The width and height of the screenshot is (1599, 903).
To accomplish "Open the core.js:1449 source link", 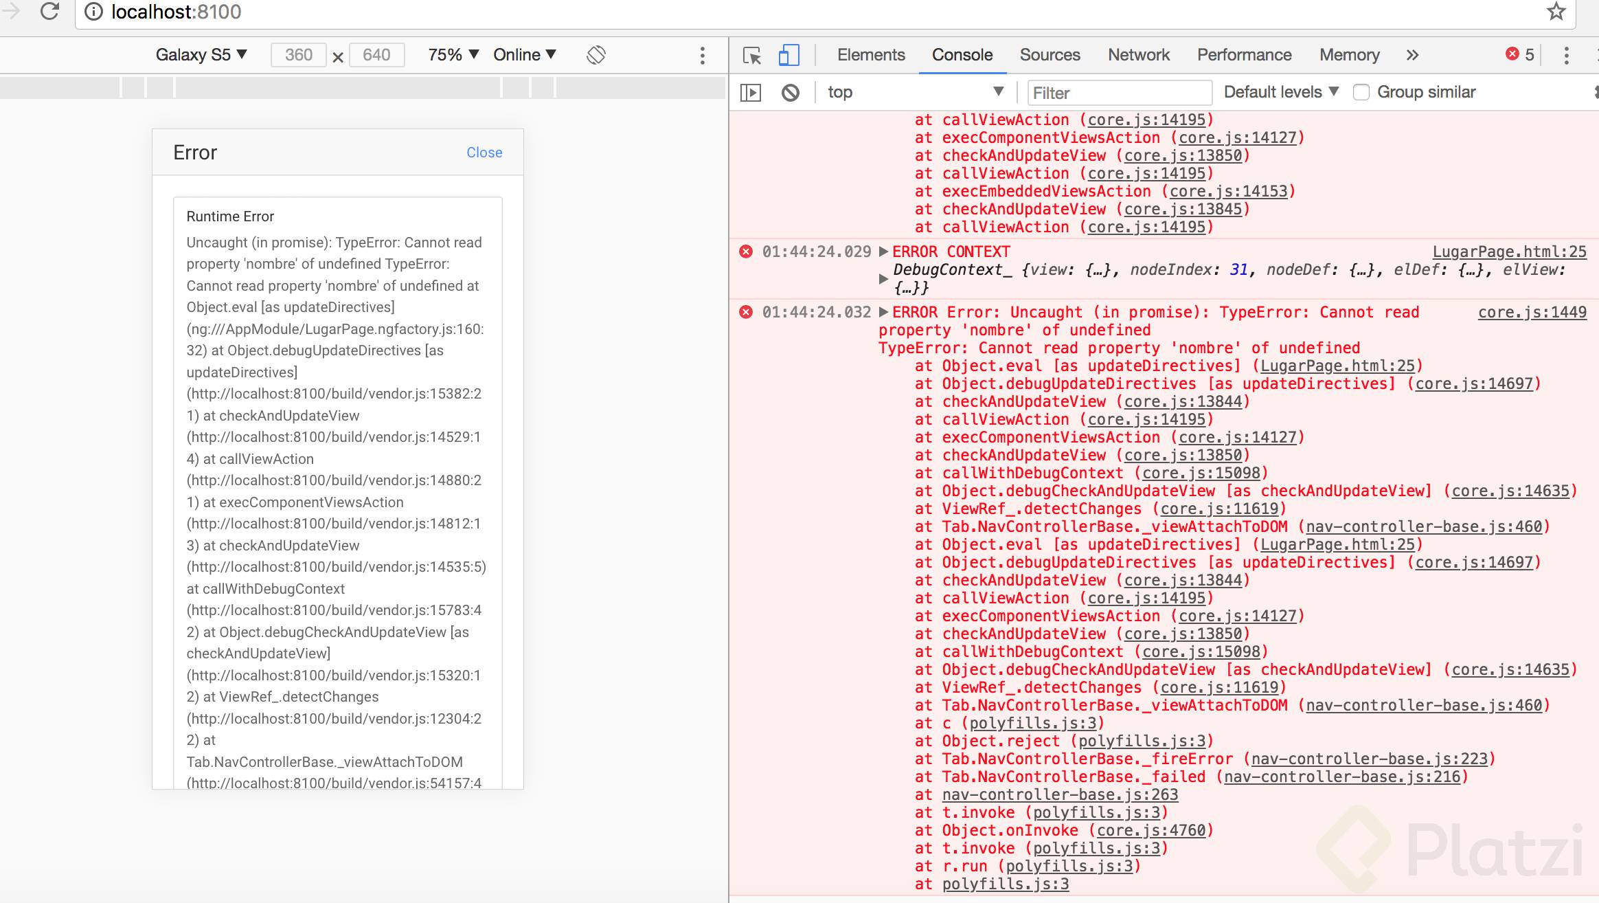I will click(x=1532, y=312).
